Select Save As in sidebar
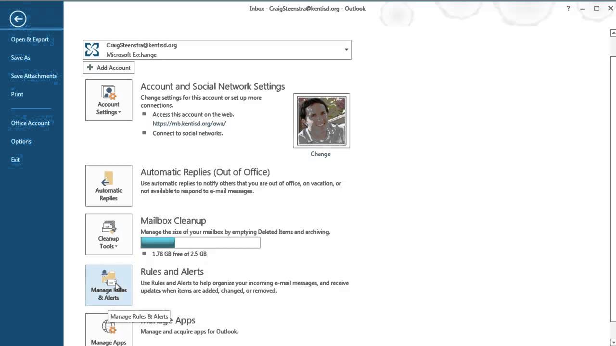 (x=21, y=58)
